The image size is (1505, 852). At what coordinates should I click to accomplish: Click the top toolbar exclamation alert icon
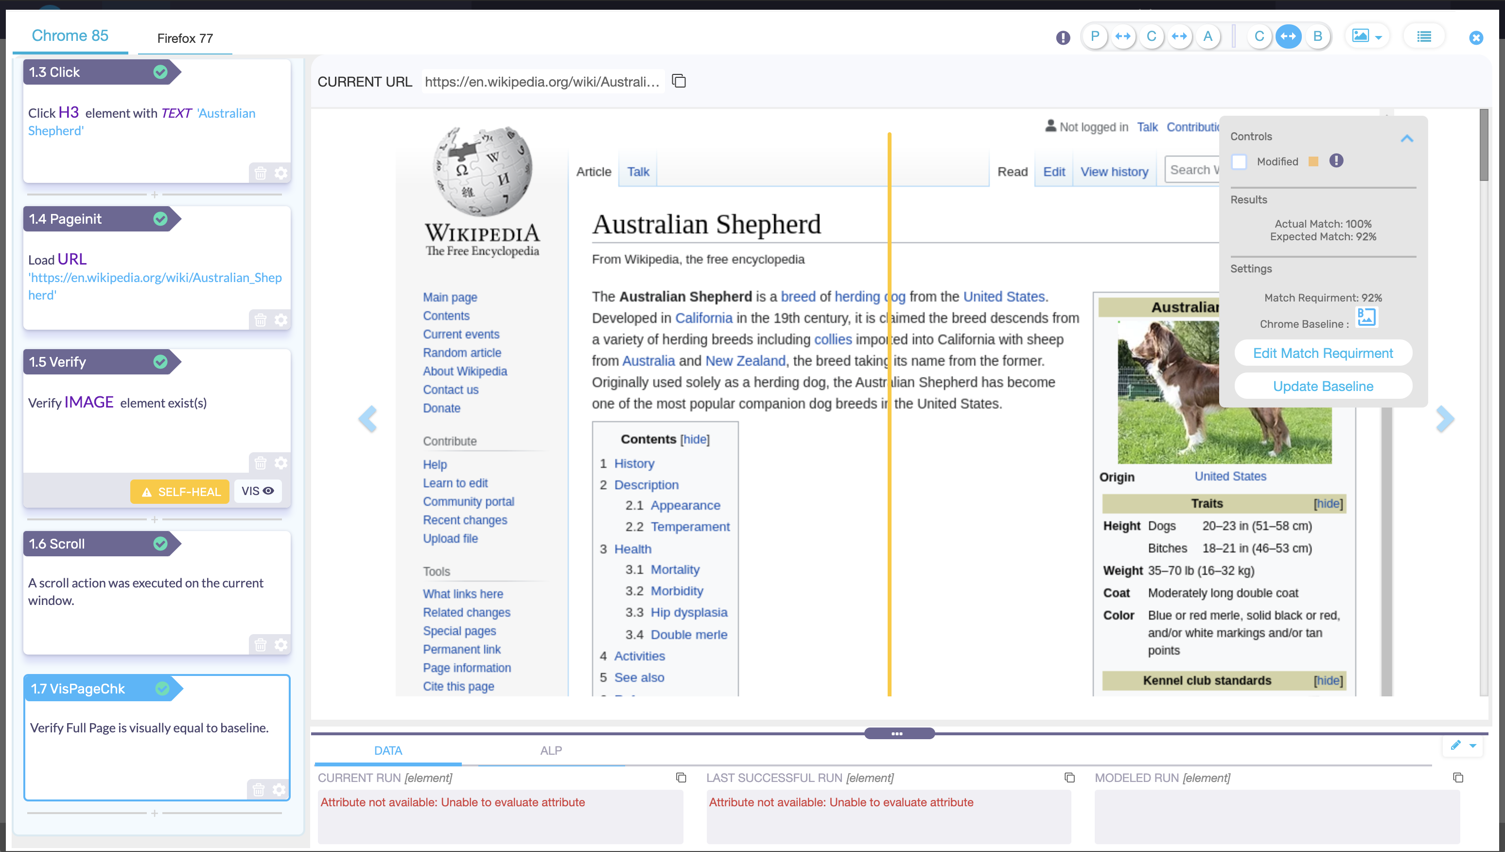pos(1063,38)
